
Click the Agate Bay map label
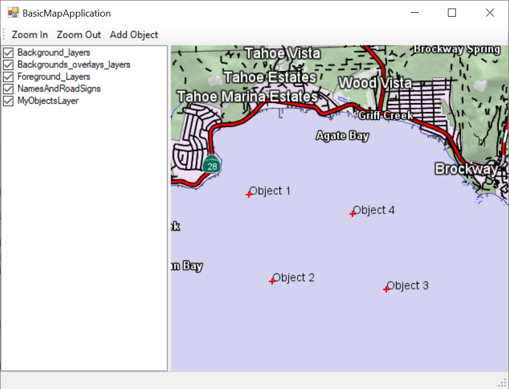[x=342, y=136]
